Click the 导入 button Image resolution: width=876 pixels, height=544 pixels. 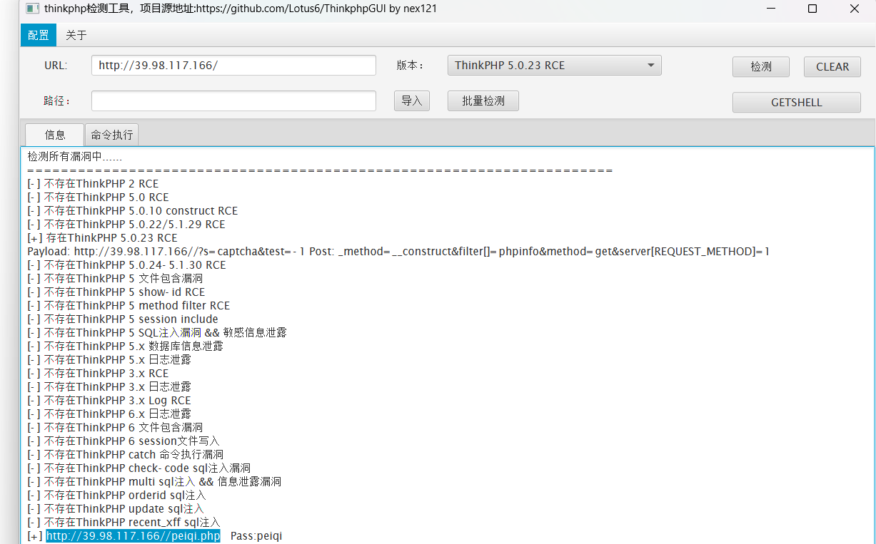pos(412,101)
